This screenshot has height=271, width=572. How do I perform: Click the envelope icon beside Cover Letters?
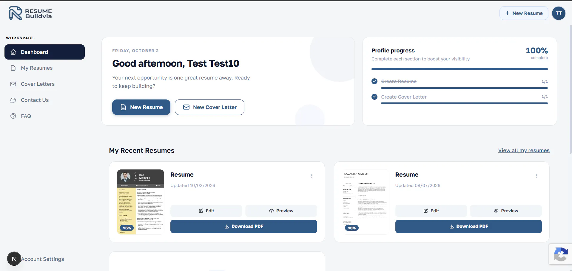coord(13,84)
